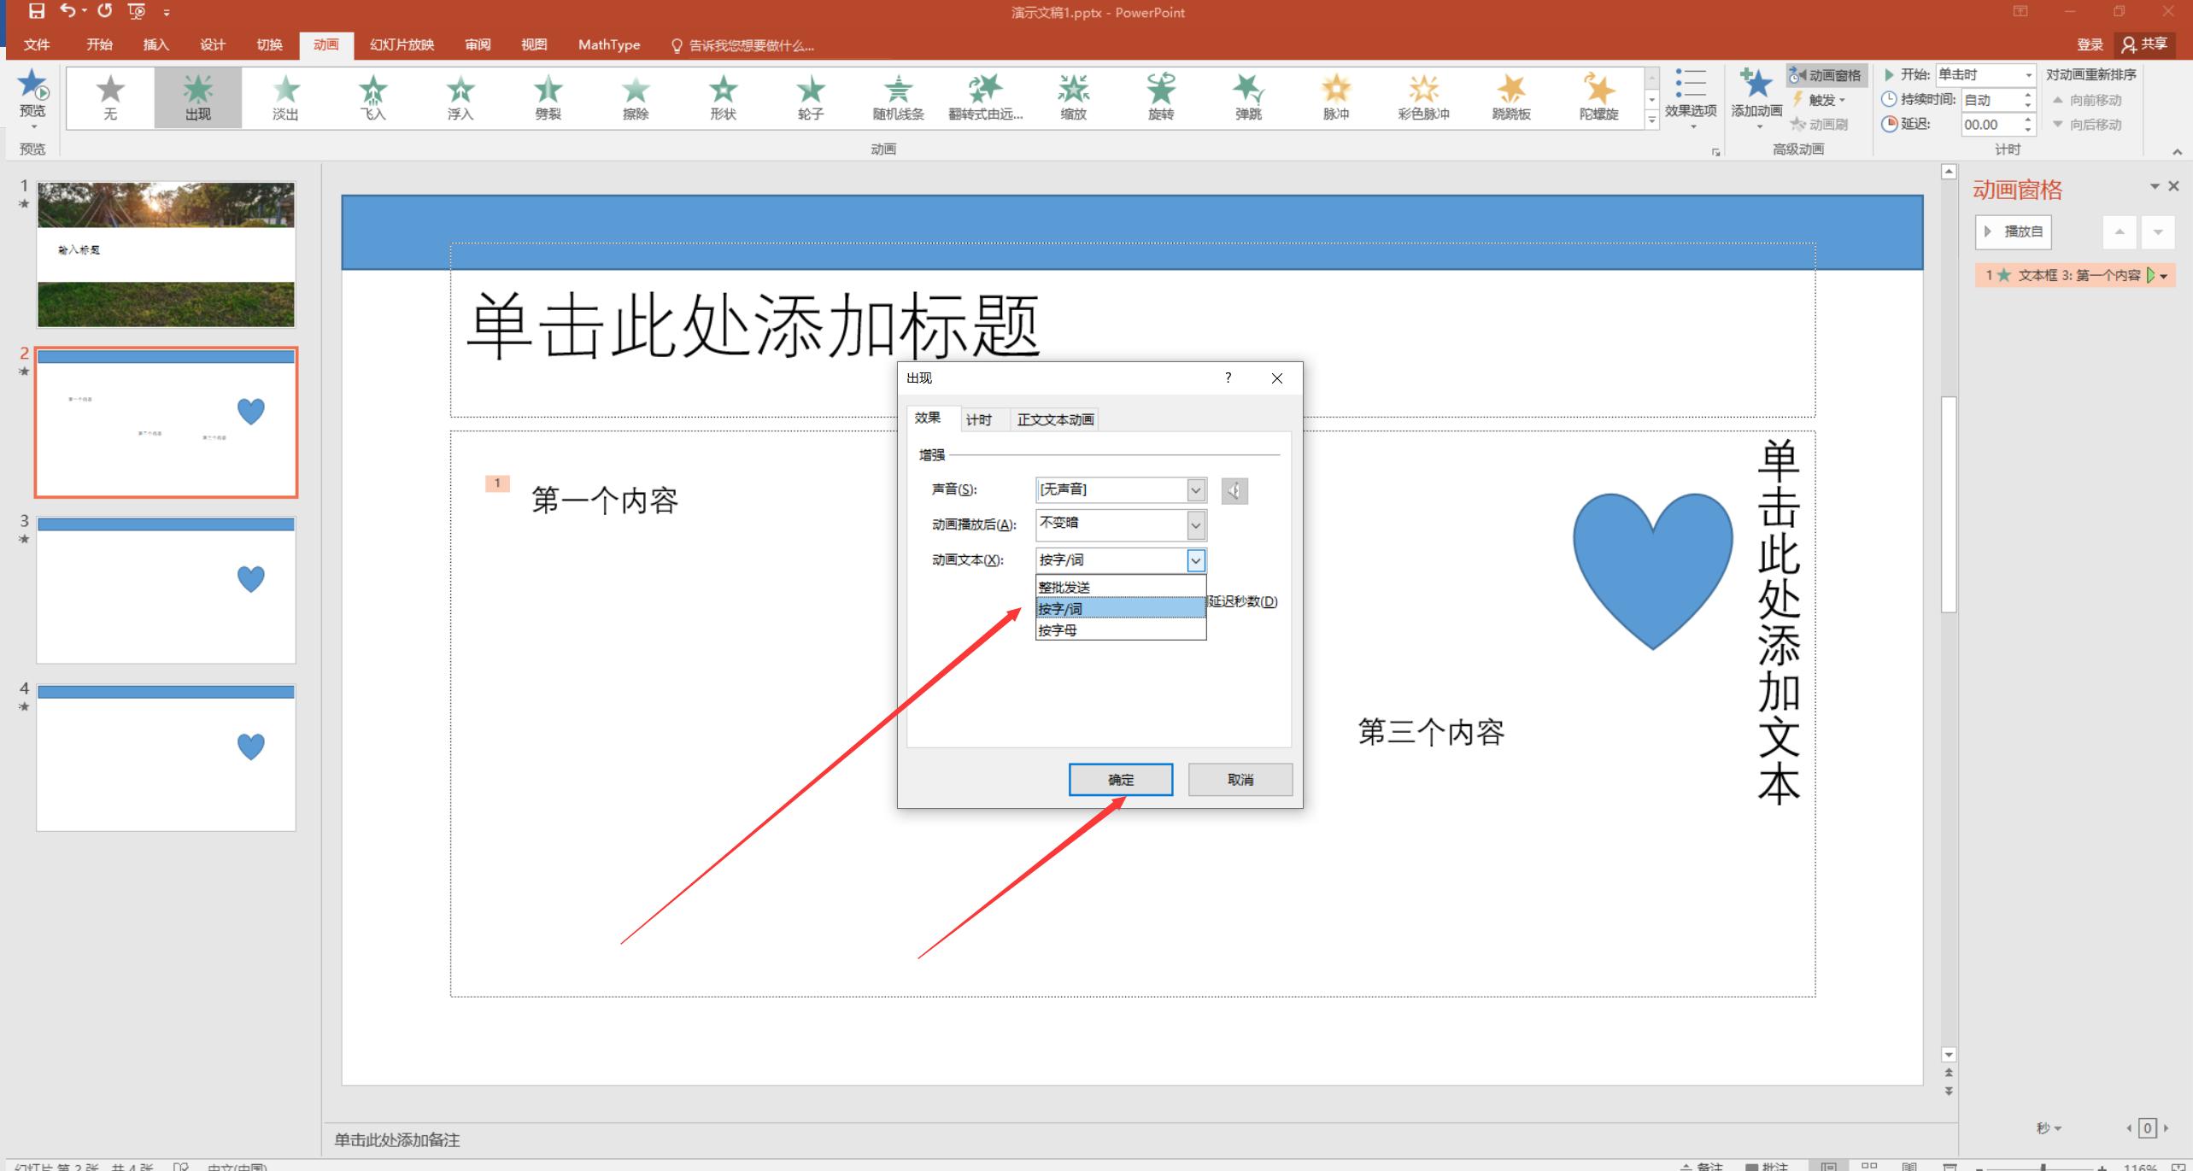This screenshot has width=2193, height=1171.
Task: Select the 劈裂 (Split) animation star icon
Action: (548, 90)
